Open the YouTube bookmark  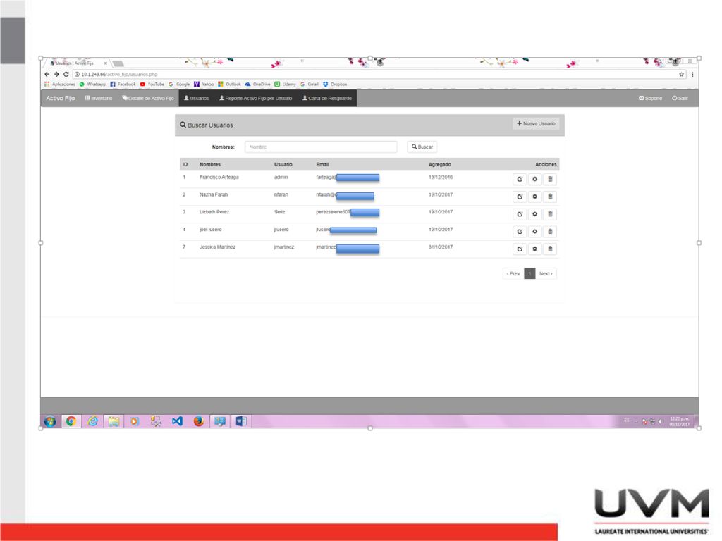(152, 85)
